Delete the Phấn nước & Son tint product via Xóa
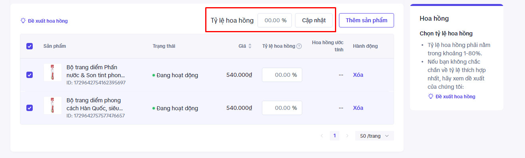 pos(358,75)
